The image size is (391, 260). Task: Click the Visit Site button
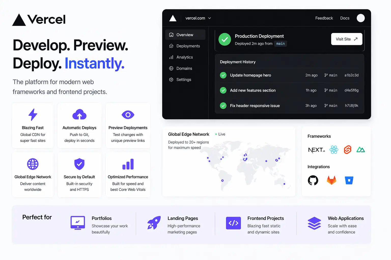346,39
